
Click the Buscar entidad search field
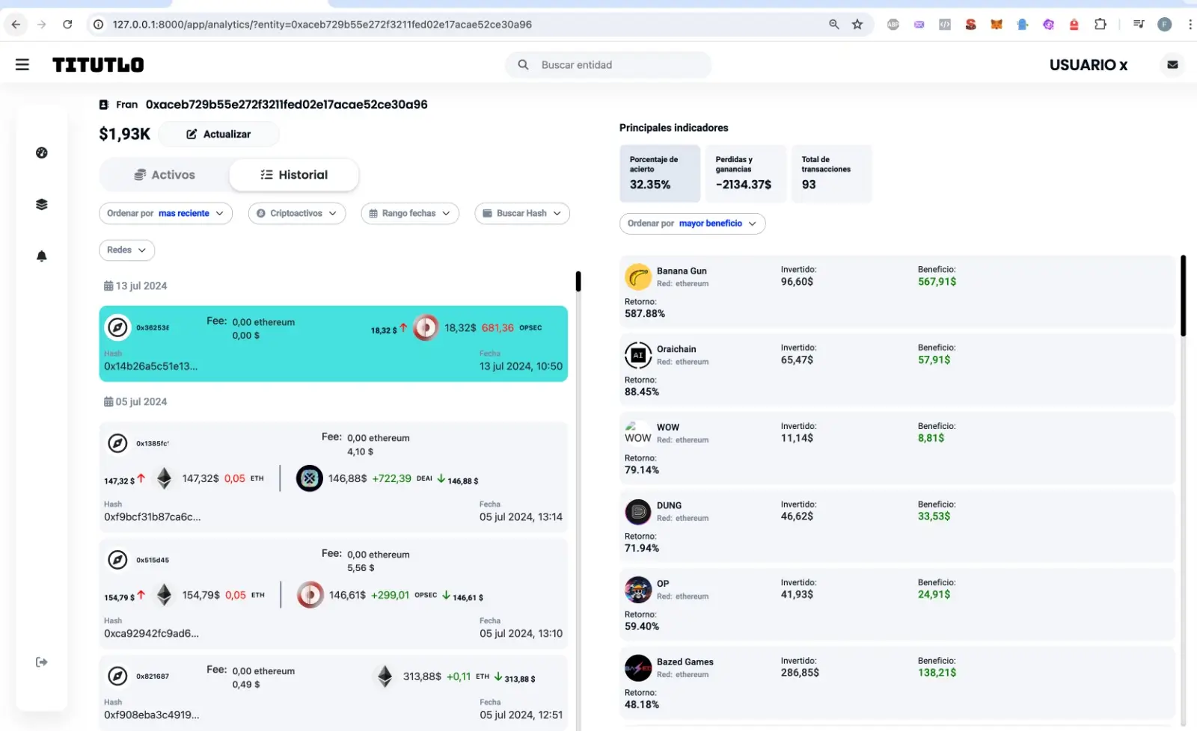(x=607, y=64)
